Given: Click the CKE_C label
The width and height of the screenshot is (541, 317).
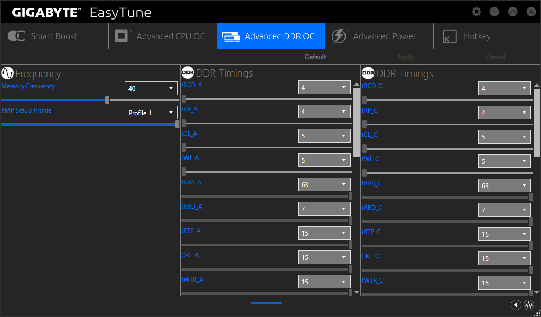Looking at the screenshot, I should pyautogui.click(x=370, y=256).
